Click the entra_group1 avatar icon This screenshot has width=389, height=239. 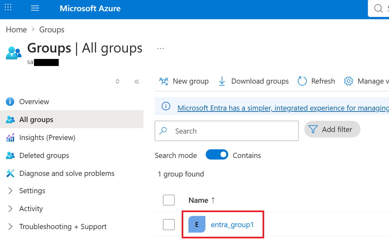(x=197, y=224)
